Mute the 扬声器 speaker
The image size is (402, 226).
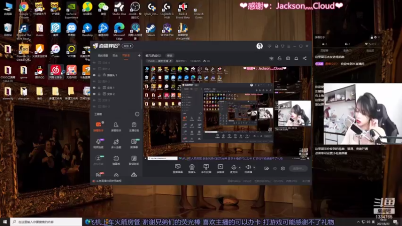[x=248, y=169]
